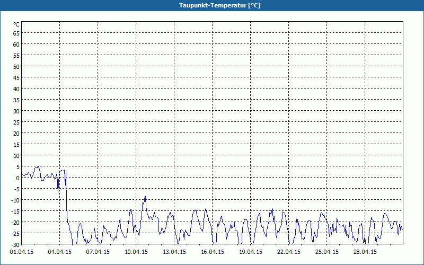Select the -25 y-axis value
424x265 pixels.
pyautogui.click(x=16, y=233)
